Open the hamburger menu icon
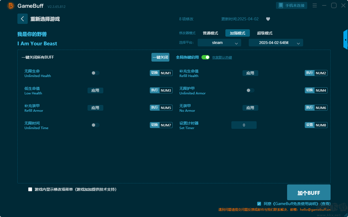The height and width of the screenshot is (217, 348). 315,5
